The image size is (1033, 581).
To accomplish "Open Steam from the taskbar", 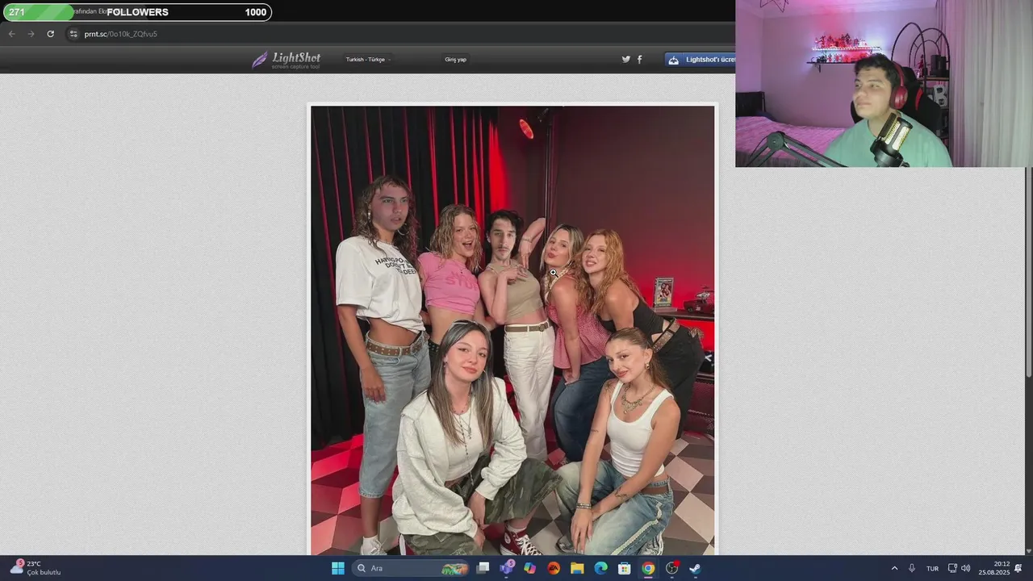I will point(695,568).
